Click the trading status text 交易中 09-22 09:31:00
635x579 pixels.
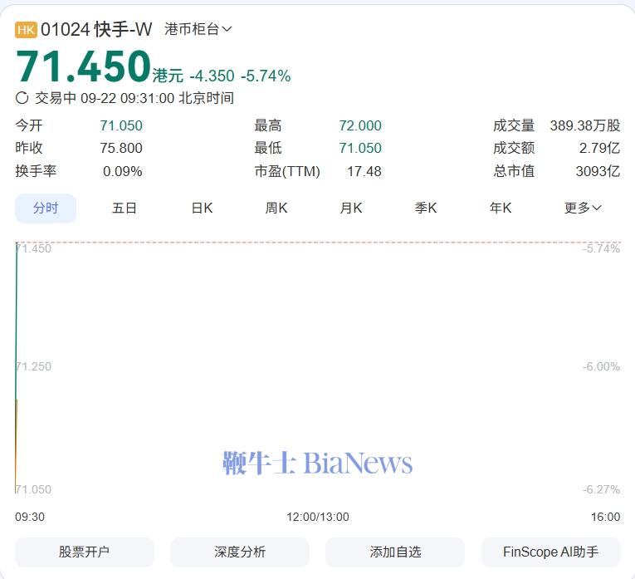[105, 98]
